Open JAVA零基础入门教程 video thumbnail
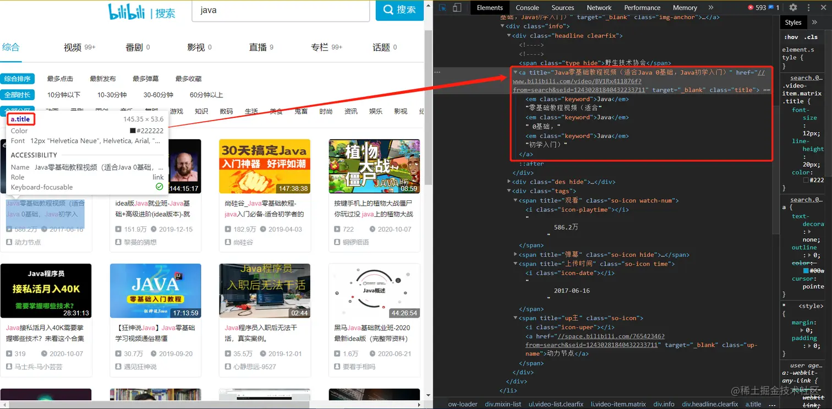This screenshot has width=832, height=409. [x=155, y=291]
